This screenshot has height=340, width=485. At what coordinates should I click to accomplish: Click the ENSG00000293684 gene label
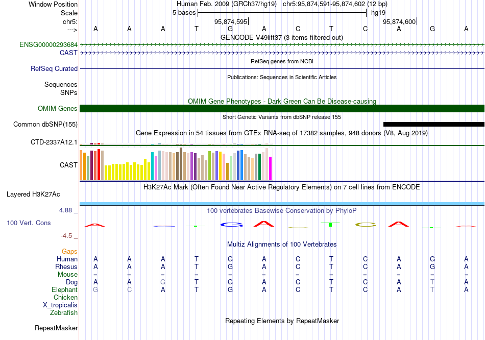click(48, 44)
